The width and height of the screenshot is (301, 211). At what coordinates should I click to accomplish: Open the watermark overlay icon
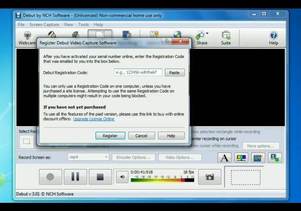click(x=275, y=158)
